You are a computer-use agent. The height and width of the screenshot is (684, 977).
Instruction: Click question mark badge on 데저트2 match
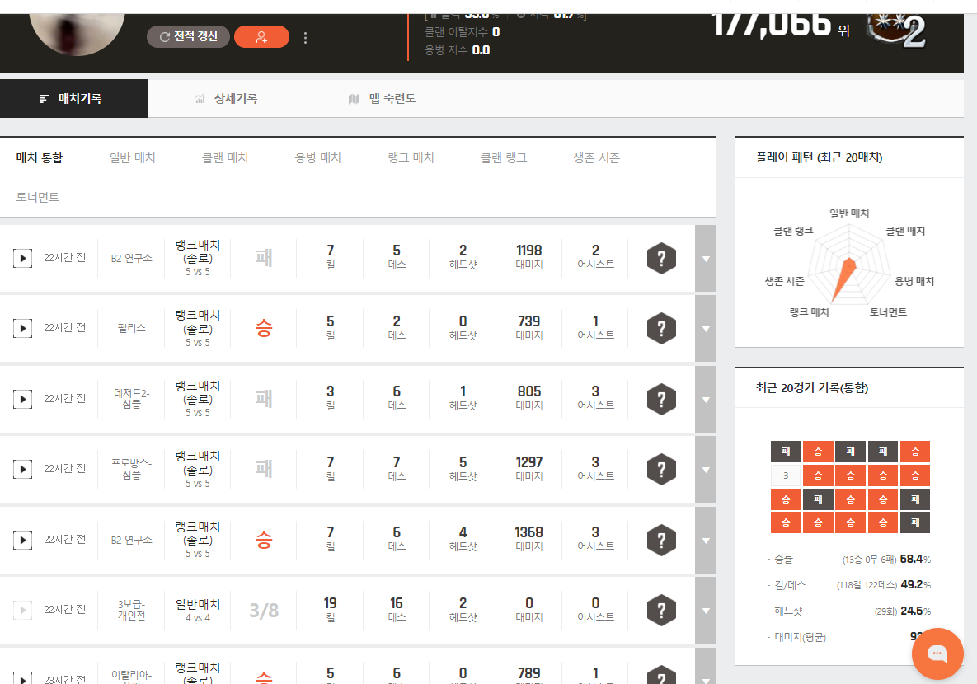point(661,399)
